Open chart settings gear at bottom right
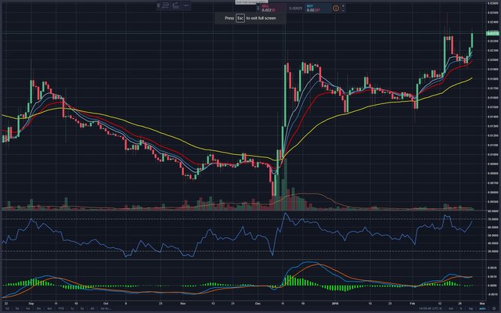 tap(494, 308)
